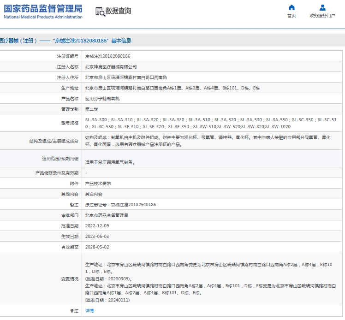Click the 审批部门 label
The height and width of the screenshot is (320, 345).
[x=70, y=215]
